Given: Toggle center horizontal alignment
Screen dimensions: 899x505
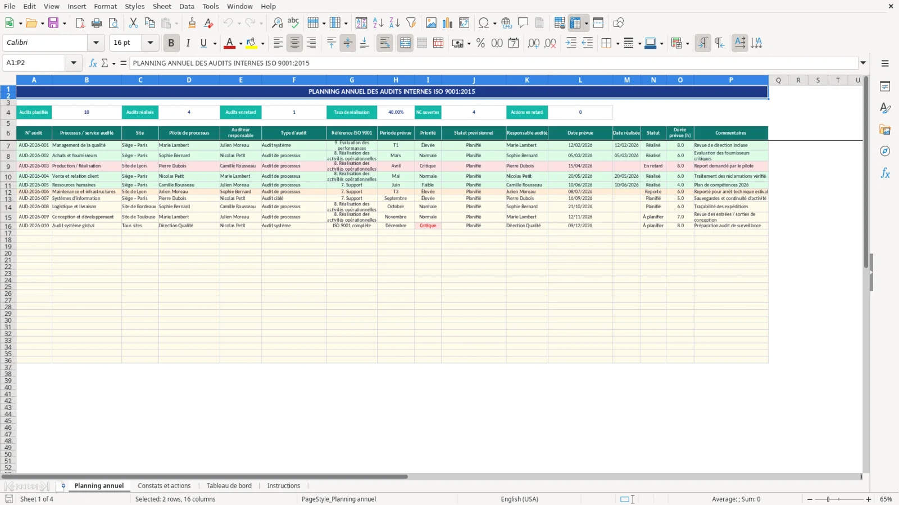Looking at the screenshot, I should point(294,43).
